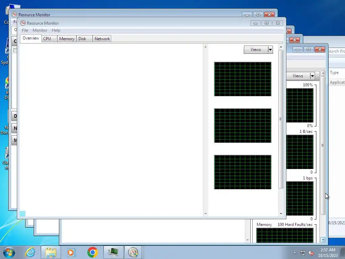345x259 pixels.
Task: Click the main pane's scroll up arrow
Action: click(206, 47)
